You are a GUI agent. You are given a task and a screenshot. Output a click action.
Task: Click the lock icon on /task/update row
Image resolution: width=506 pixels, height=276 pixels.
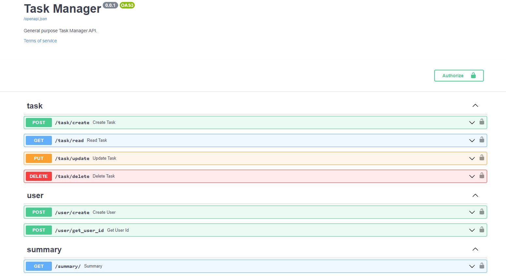[x=482, y=158]
